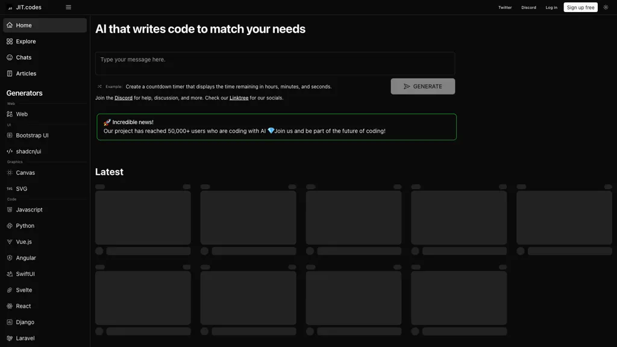Screen dimensions: 617x347
Task: Click the message input field
Action: pos(275,63)
